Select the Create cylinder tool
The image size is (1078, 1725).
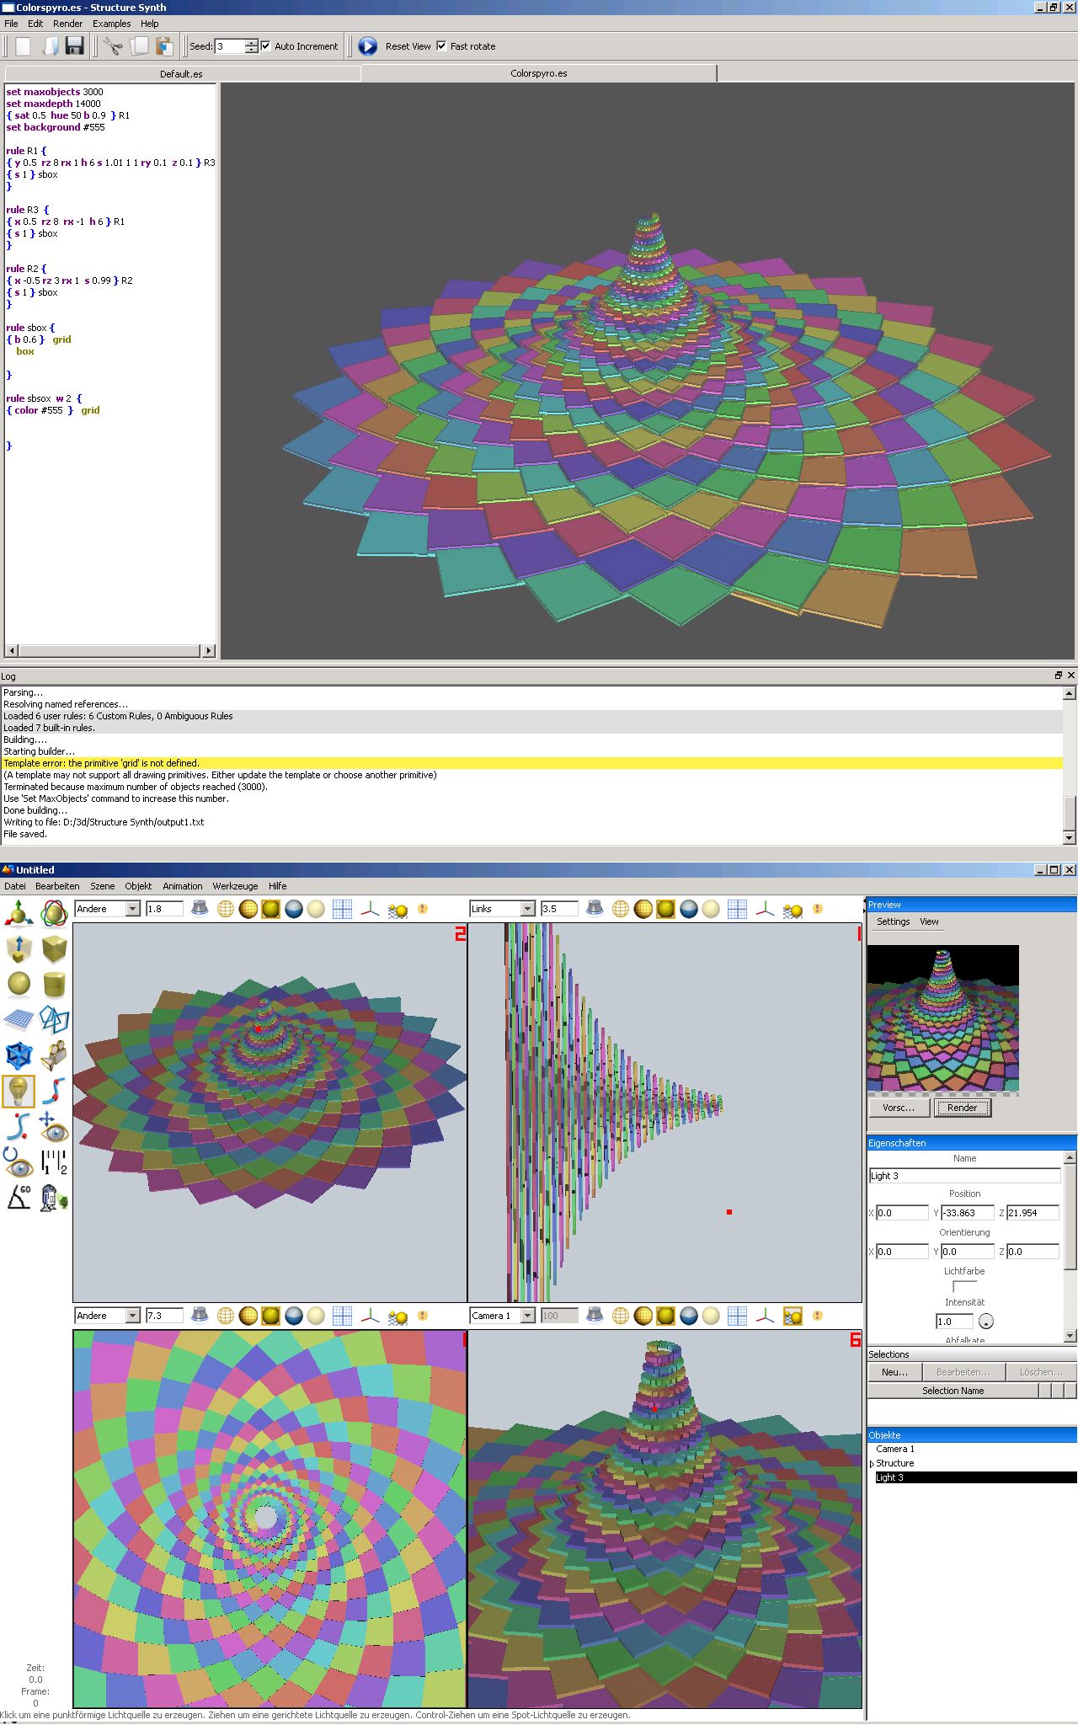click(55, 984)
